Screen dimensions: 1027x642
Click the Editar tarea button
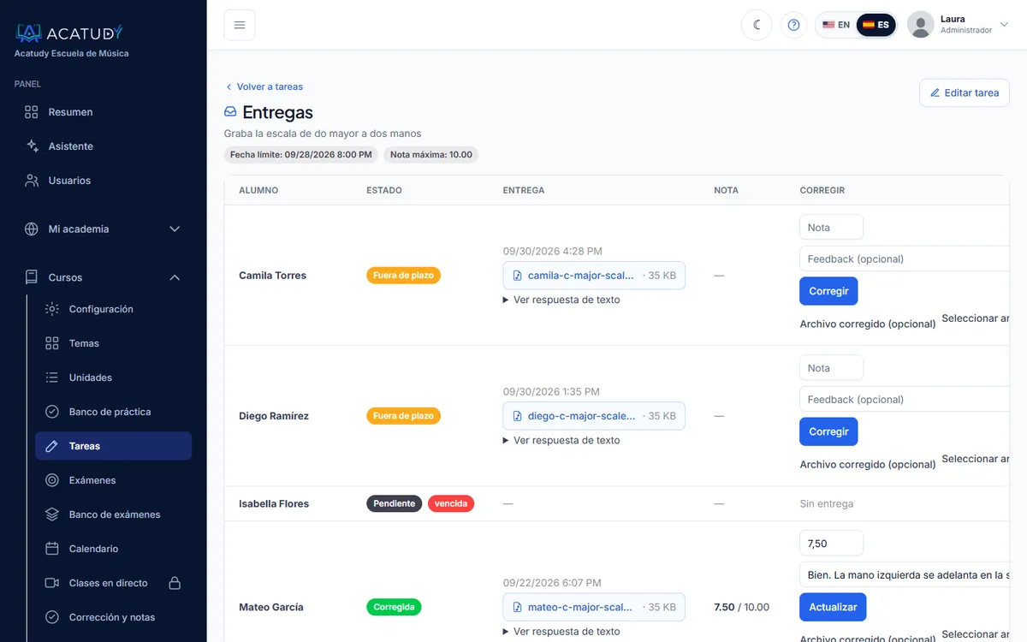click(x=965, y=92)
